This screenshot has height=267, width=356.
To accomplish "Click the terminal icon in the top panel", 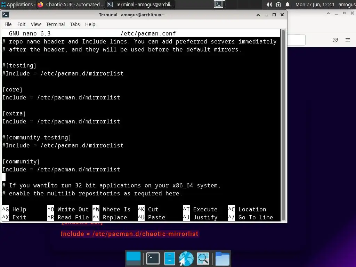I will pos(219,4).
